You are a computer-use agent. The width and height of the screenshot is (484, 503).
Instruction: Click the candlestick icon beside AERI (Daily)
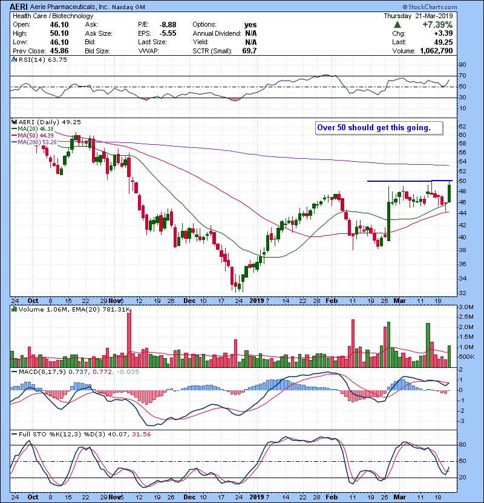(14, 122)
